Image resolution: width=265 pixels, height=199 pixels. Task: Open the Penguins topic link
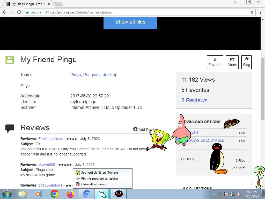(x=92, y=75)
